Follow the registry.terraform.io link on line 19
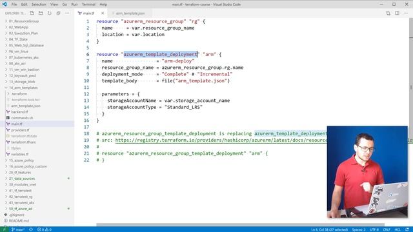The height and width of the screenshot is (232, 413). 221,140
